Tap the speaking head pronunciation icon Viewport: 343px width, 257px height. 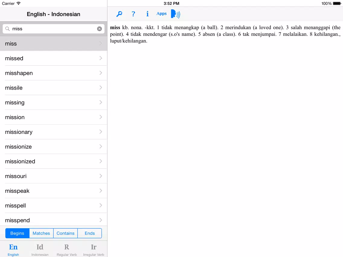pyautogui.click(x=175, y=14)
